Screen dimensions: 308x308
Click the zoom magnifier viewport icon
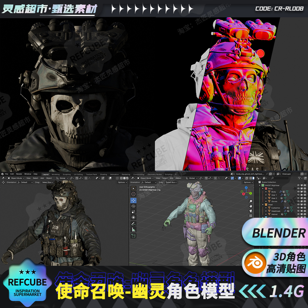251,201
